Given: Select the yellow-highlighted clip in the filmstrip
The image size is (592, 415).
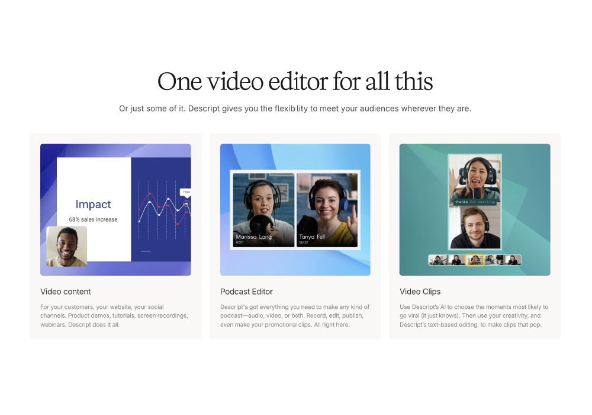Looking at the screenshot, I should click(x=475, y=260).
